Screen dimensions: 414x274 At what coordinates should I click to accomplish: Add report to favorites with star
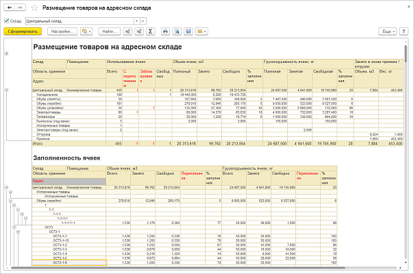33,8
